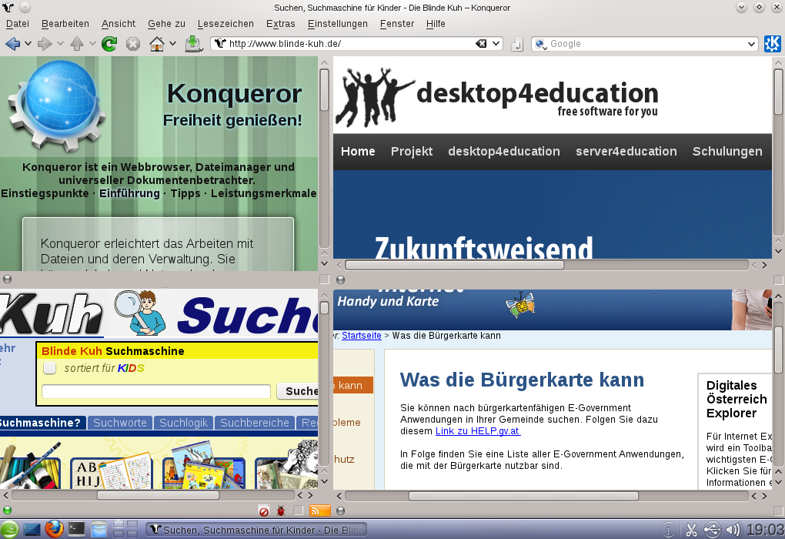Open the Fenster menu
Screen dimensions: 785x539
397,24
